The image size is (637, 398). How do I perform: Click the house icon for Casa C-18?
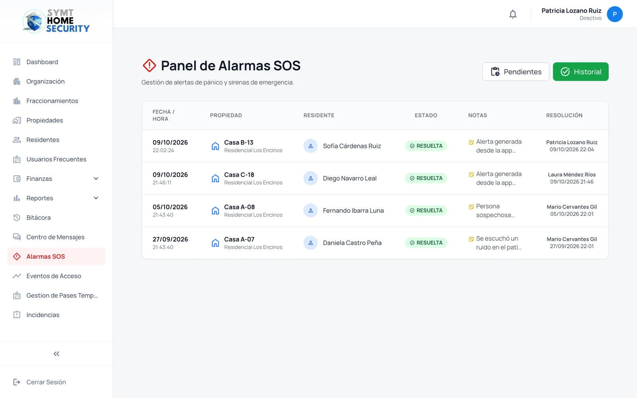215,178
